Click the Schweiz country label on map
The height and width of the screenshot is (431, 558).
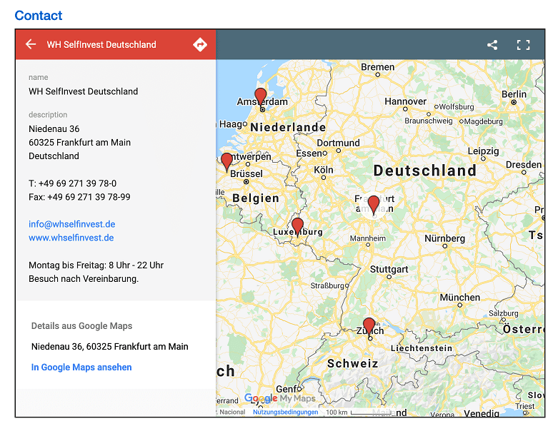[x=353, y=363]
